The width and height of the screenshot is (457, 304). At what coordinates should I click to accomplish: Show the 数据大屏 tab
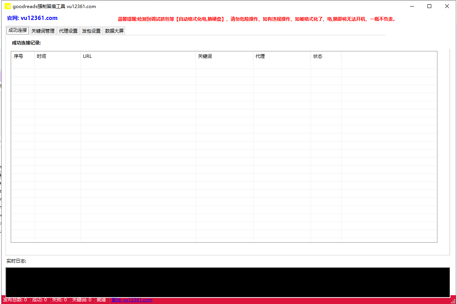(114, 31)
